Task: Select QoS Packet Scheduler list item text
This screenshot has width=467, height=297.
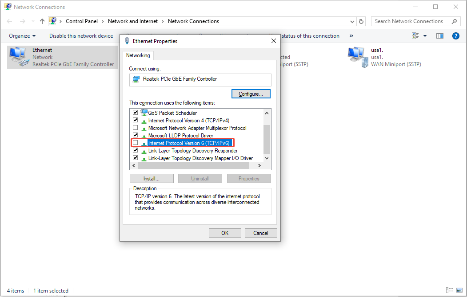Action: point(172,113)
